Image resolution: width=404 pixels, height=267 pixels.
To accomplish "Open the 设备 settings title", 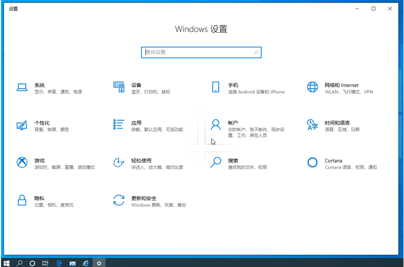I will click(x=136, y=85).
